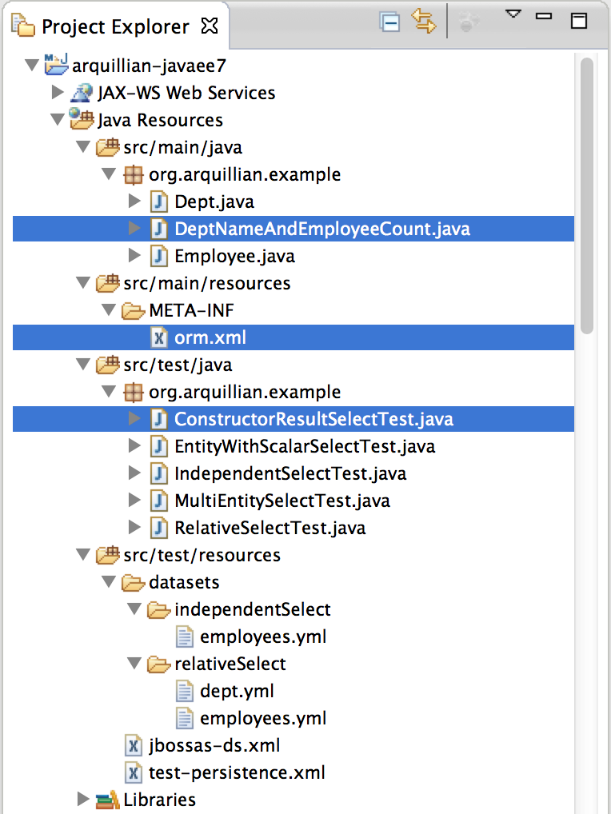The width and height of the screenshot is (611, 814).
Task: Select the Dept.java file
Action: [214, 202]
